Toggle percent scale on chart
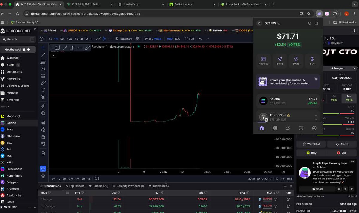Screen dimensions: 359x213 [x=277, y=179]
